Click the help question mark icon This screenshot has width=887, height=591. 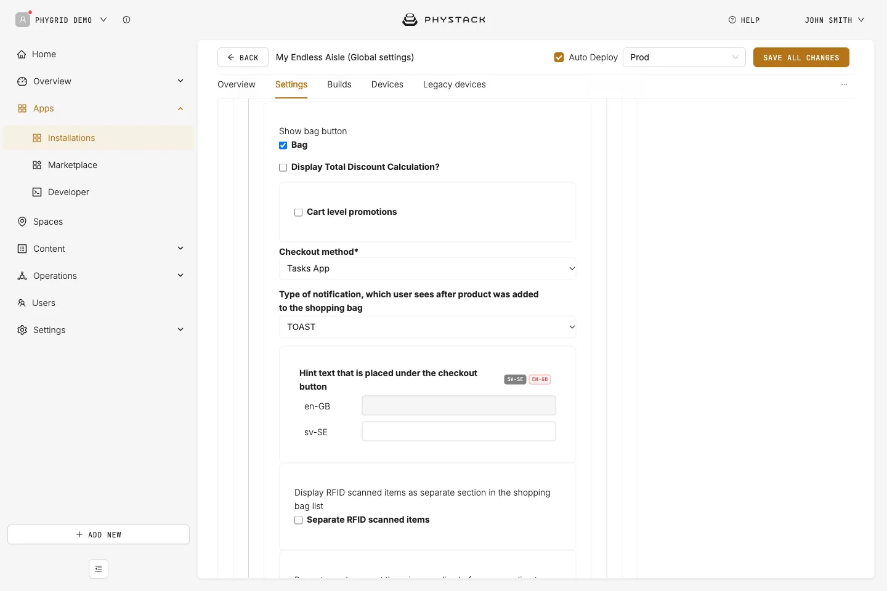click(x=732, y=20)
